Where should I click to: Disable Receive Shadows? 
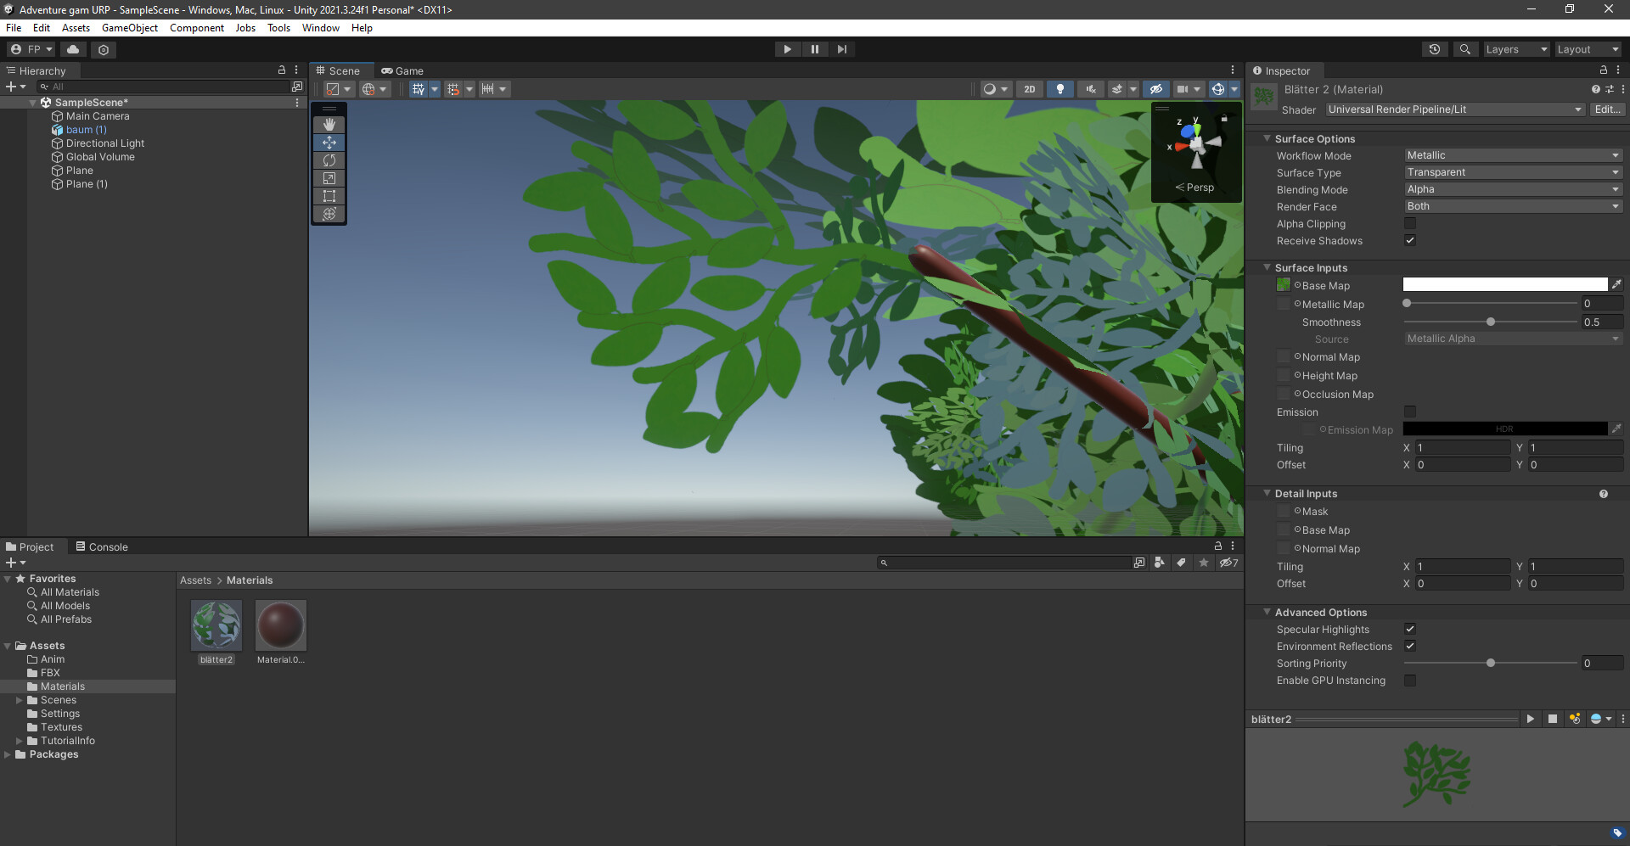click(1410, 240)
